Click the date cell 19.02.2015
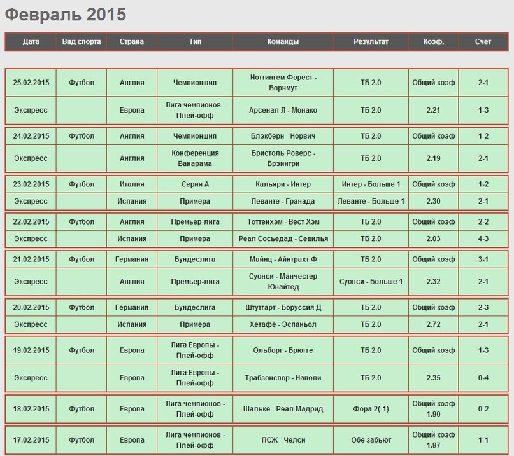 click(x=31, y=350)
